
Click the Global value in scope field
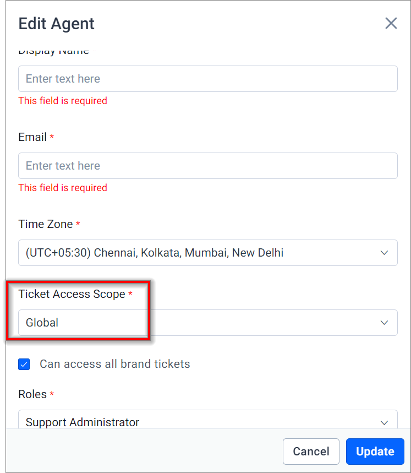click(x=42, y=323)
